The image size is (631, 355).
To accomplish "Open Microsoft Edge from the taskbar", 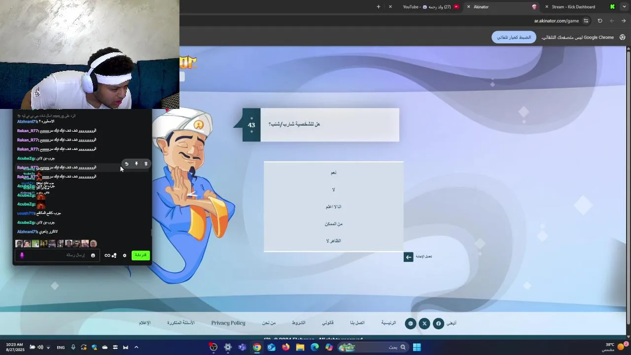I will click(x=315, y=347).
